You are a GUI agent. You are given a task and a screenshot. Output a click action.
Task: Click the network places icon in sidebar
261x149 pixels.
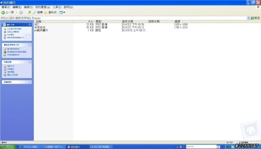pyautogui.click(x=5, y=75)
